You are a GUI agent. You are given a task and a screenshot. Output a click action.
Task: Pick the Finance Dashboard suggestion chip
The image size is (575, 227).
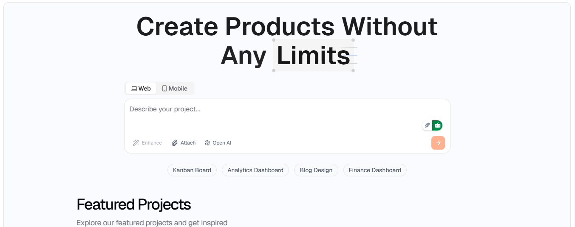point(375,170)
